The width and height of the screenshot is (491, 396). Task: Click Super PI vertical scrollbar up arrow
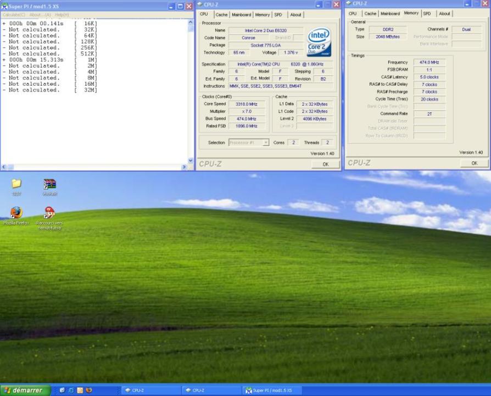click(191, 22)
